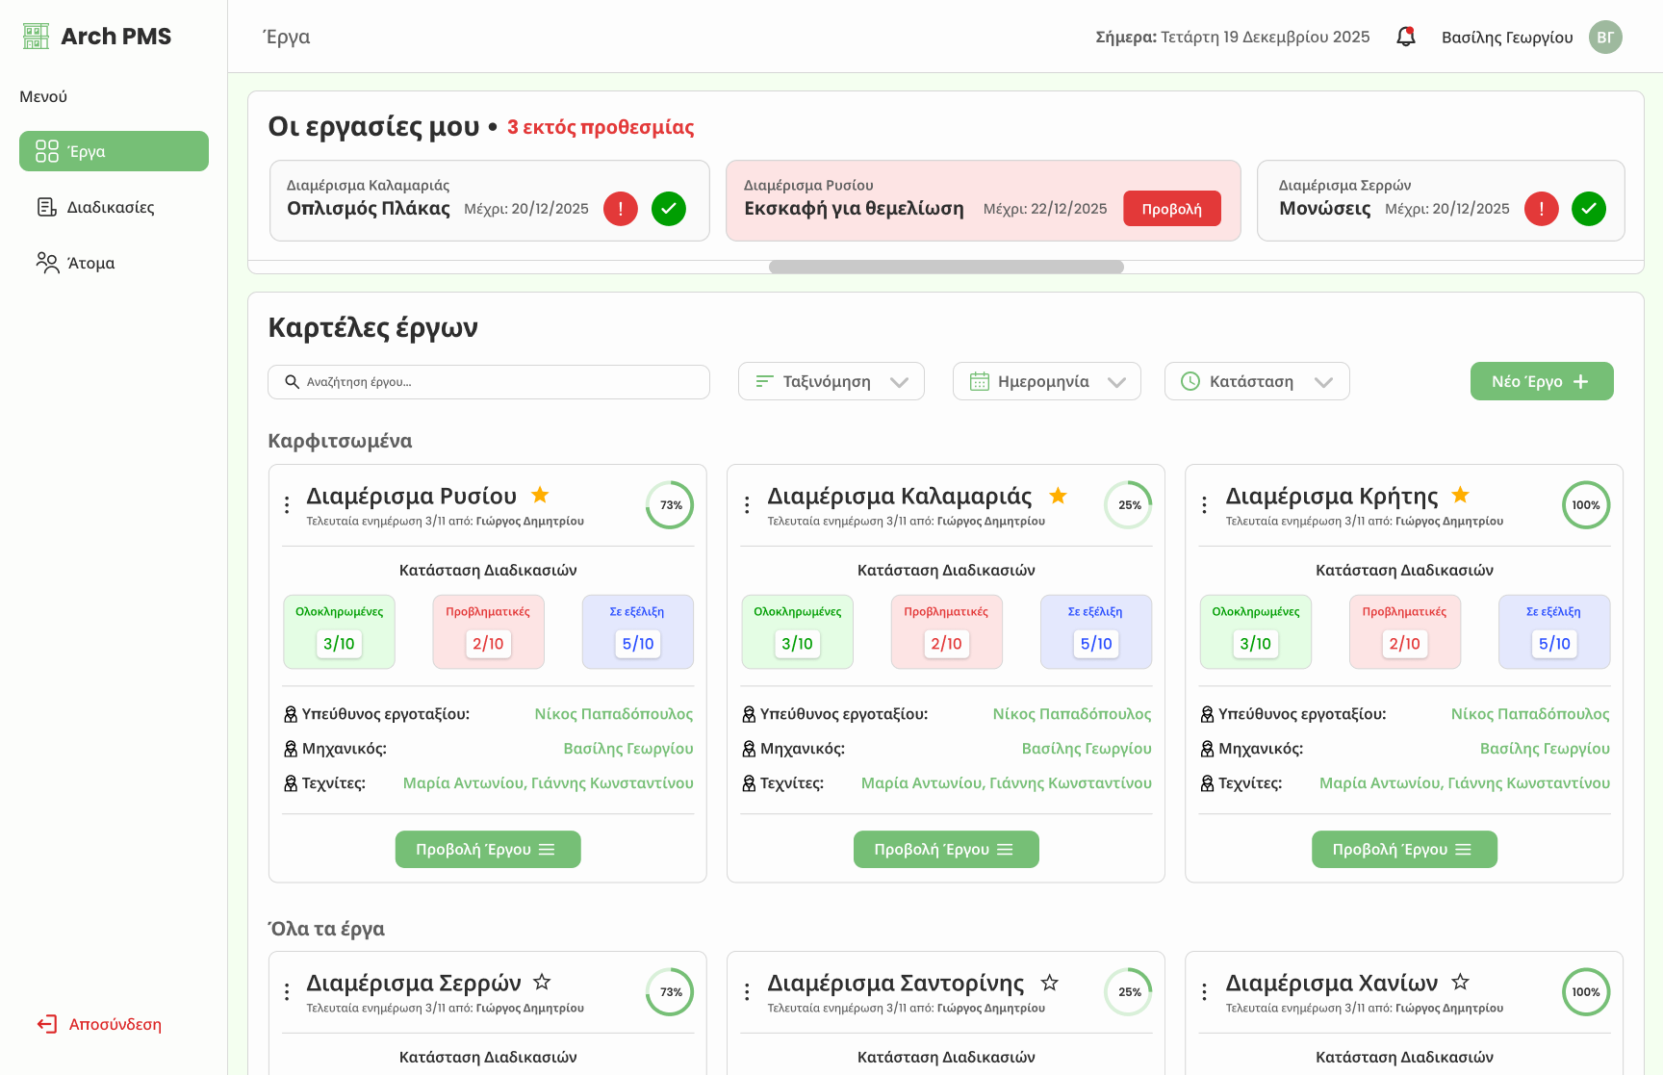
Task: Mark Οπλισμός Πλάκας task as complete
Action: pos(668,209)
